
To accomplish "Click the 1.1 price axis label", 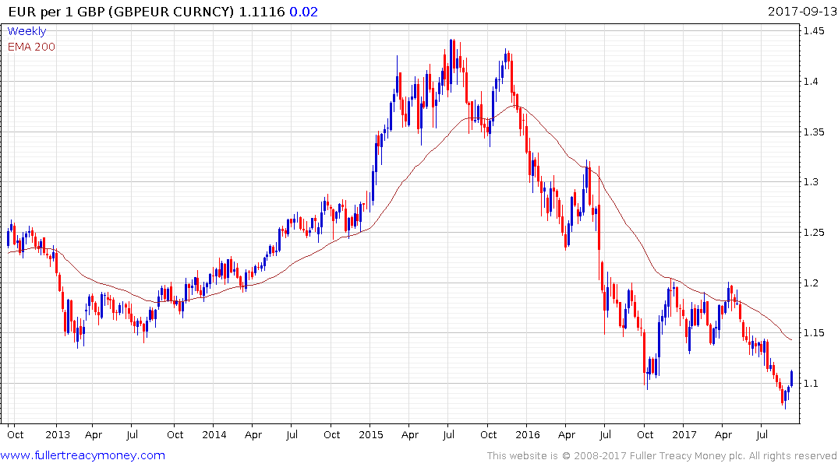I will pos(811,383).
